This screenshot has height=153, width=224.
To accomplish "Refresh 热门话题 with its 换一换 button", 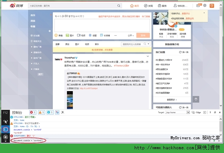I will [x=184, y=52].
